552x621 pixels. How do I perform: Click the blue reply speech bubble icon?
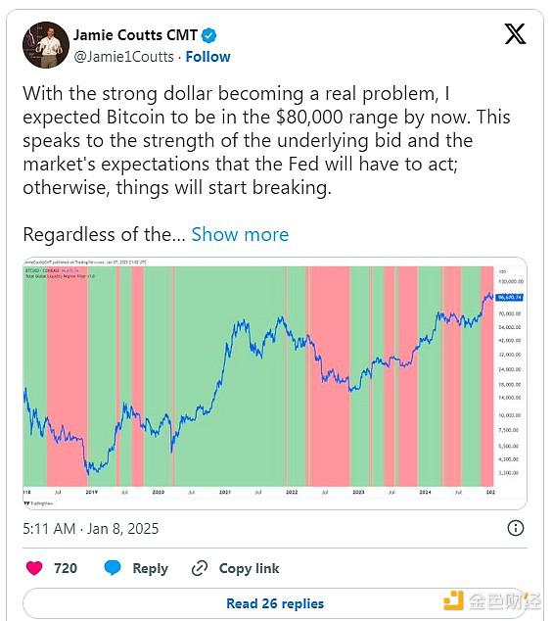(x=113, y=568)
